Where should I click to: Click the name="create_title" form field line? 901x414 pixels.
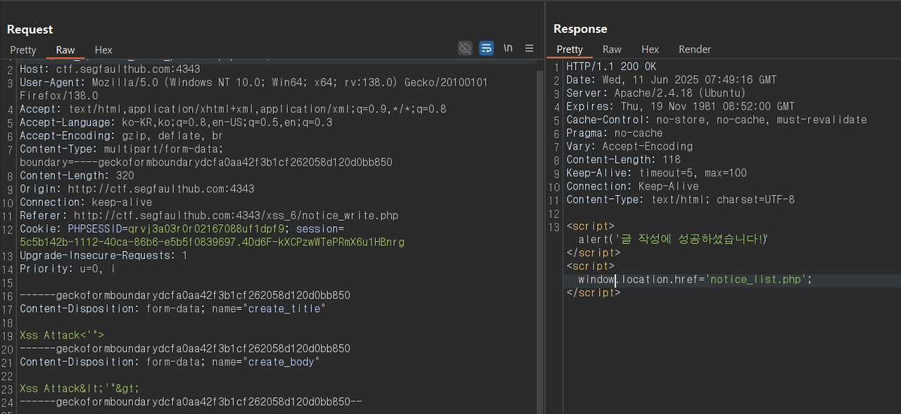172,309
